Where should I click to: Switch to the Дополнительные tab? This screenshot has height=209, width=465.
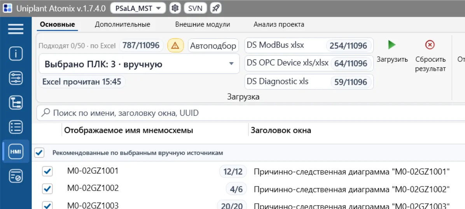point(122,24)
